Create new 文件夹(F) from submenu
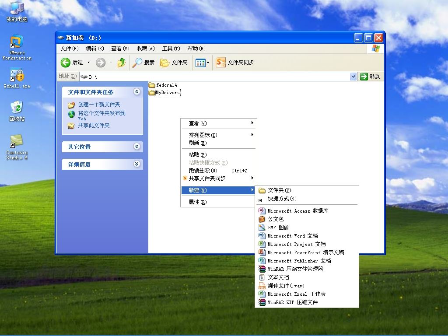448x336 pixels. (307, 190)
